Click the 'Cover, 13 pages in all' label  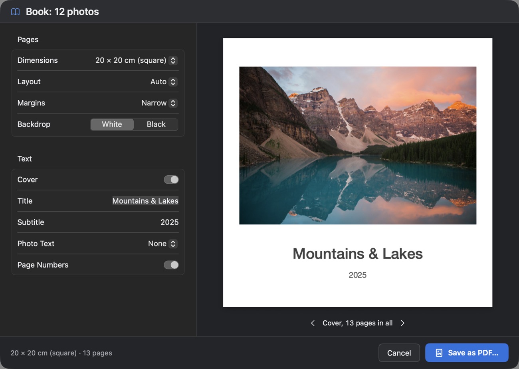pyautogui.click(x=358, y=323)
